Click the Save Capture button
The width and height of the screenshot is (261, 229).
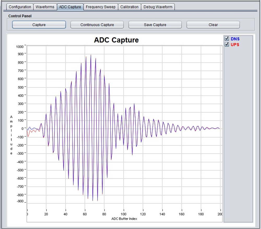click(x=155, y=25)
